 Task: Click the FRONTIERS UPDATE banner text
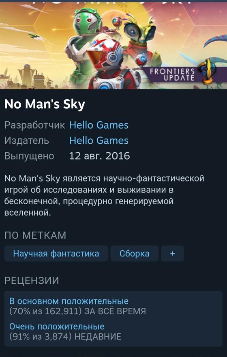pos(172,74)
